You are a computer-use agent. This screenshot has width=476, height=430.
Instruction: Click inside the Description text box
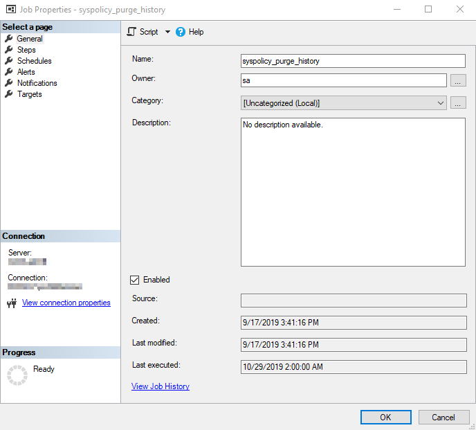click(353, 192)
